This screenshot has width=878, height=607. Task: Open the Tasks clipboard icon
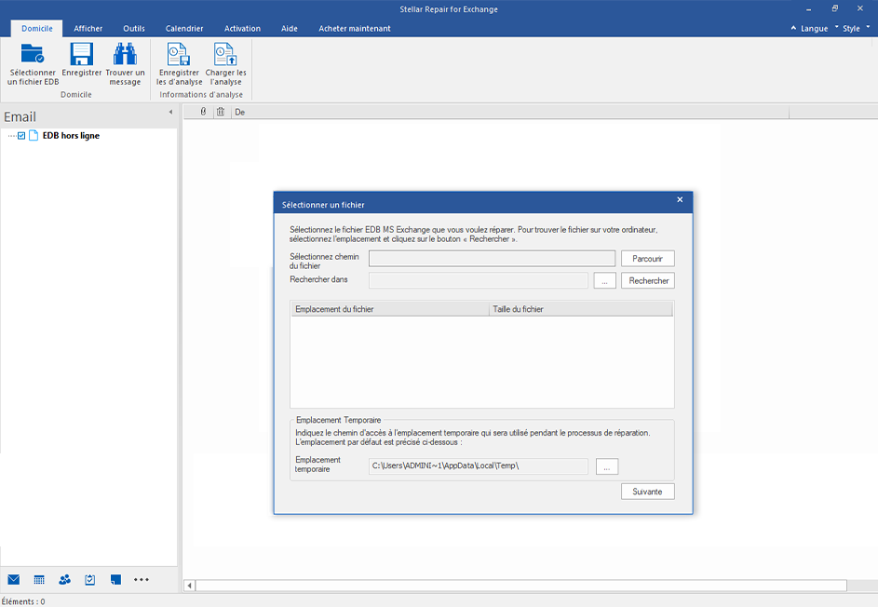click(90, 580)
